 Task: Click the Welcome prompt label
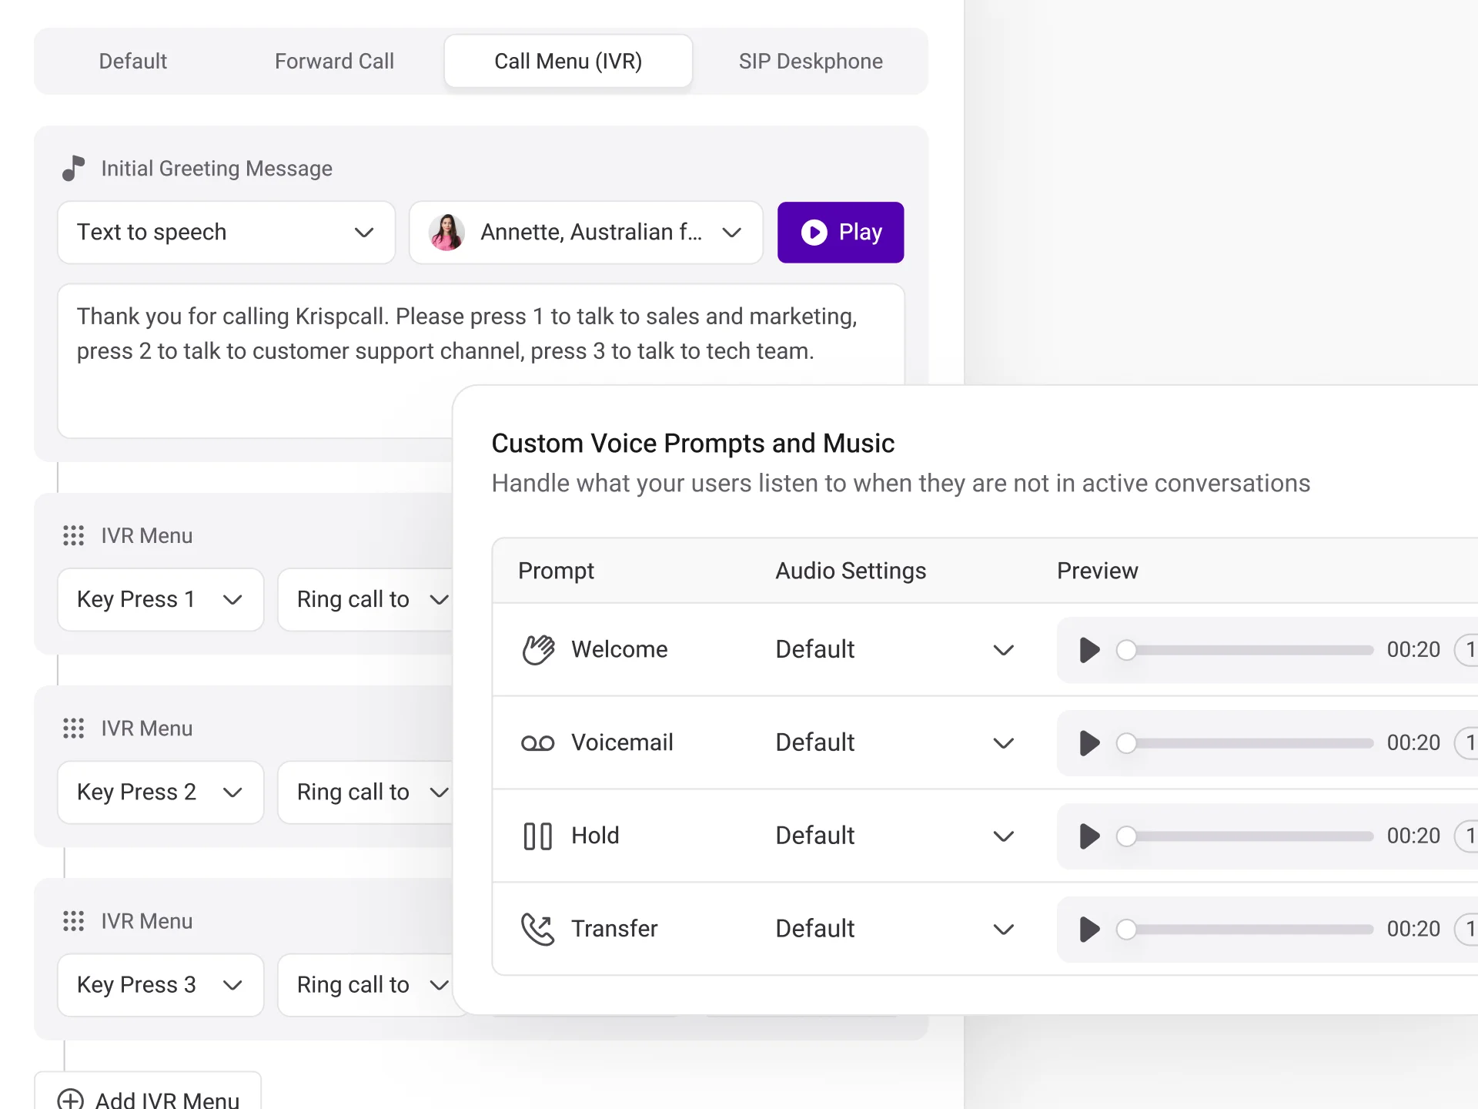[619, 649]
